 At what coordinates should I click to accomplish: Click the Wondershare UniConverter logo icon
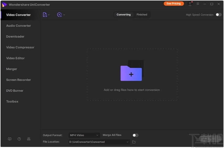click(x=4, y=4)
